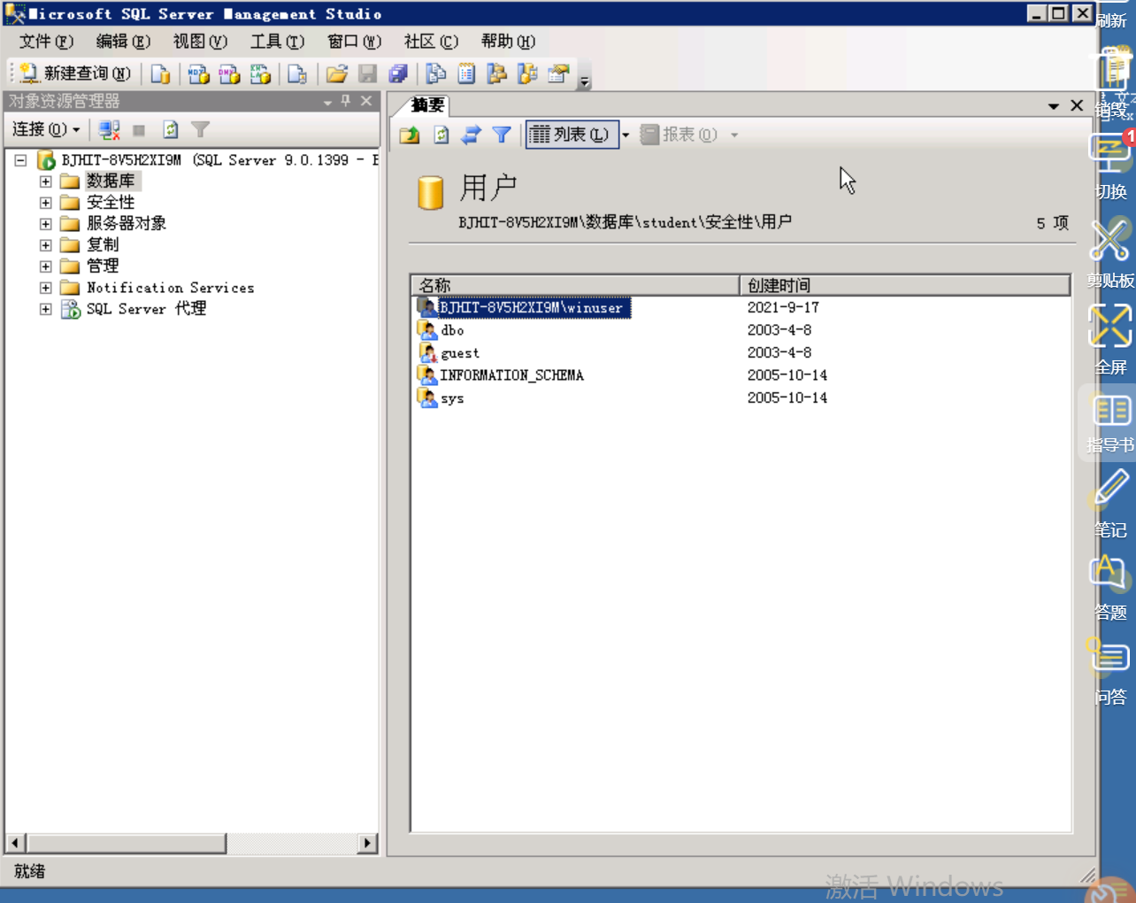1136x903 pixels.
Task: Click the Object Explorer toolbar icon
Action: click(x=496, y=73)
